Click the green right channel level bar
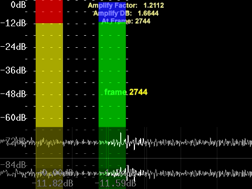 tap(112, 75)
